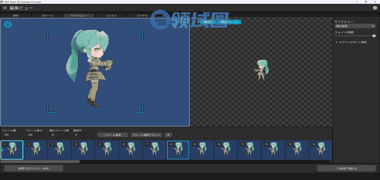Click the blue start marker on frame 1
Screen dimensions: 380x180
(x=2, y=150)
